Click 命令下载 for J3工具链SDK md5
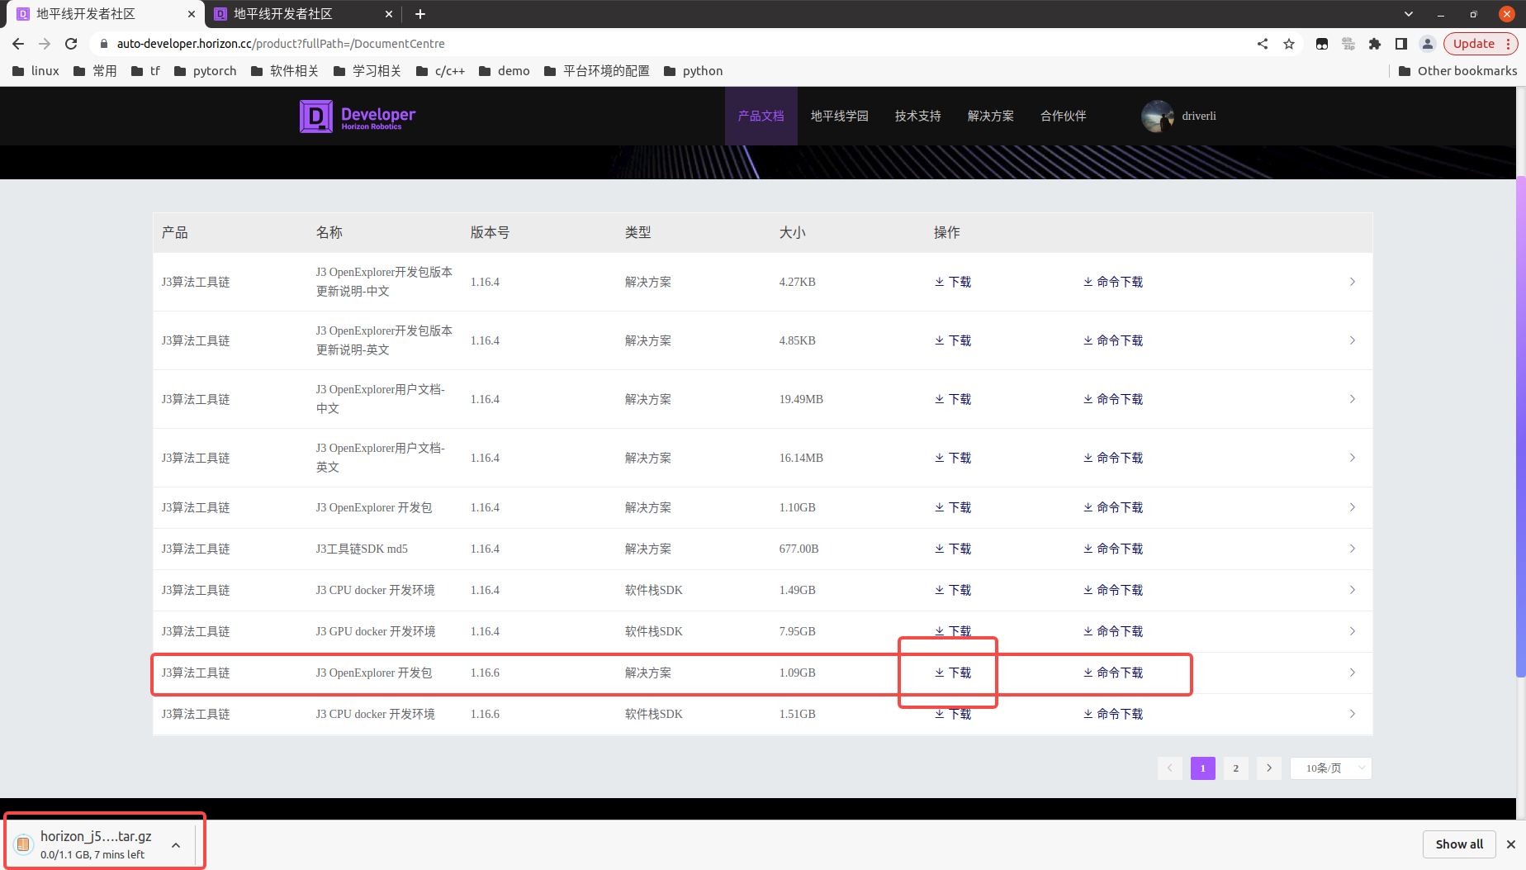This screenshot has height=870, width=1526. (x=1113, y=549)
